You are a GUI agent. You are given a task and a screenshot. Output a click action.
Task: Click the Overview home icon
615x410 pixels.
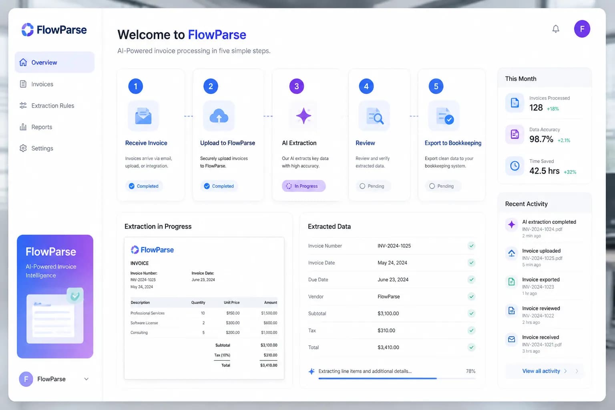(x=23, y=62)
